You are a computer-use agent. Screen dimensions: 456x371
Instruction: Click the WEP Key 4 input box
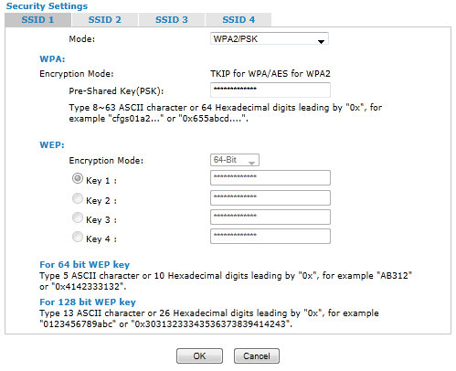tap(270, 236)
